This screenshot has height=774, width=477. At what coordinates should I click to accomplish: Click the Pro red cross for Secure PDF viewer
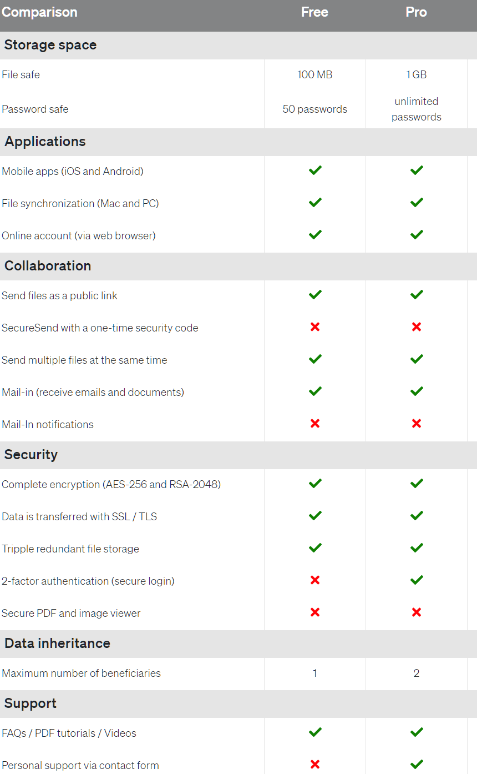tap(417, 612)
